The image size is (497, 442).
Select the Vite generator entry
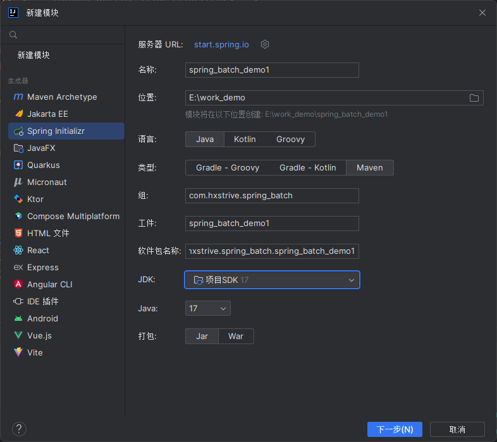point(66,352)
